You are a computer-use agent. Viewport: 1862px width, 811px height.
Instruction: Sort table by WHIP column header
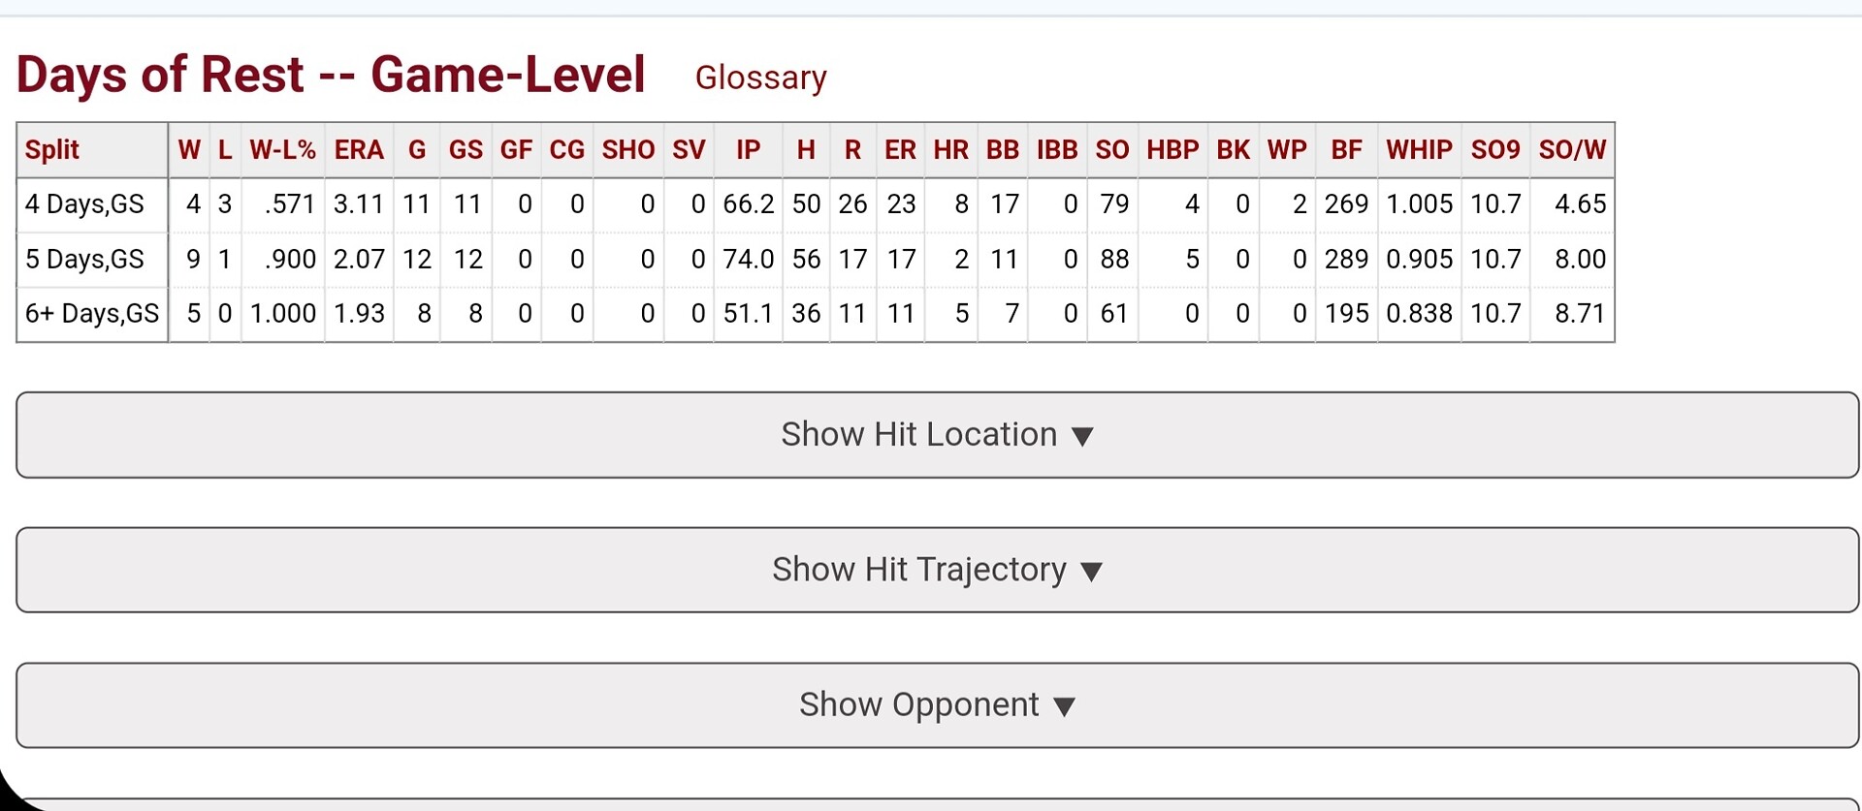(x=1418, y=150)
